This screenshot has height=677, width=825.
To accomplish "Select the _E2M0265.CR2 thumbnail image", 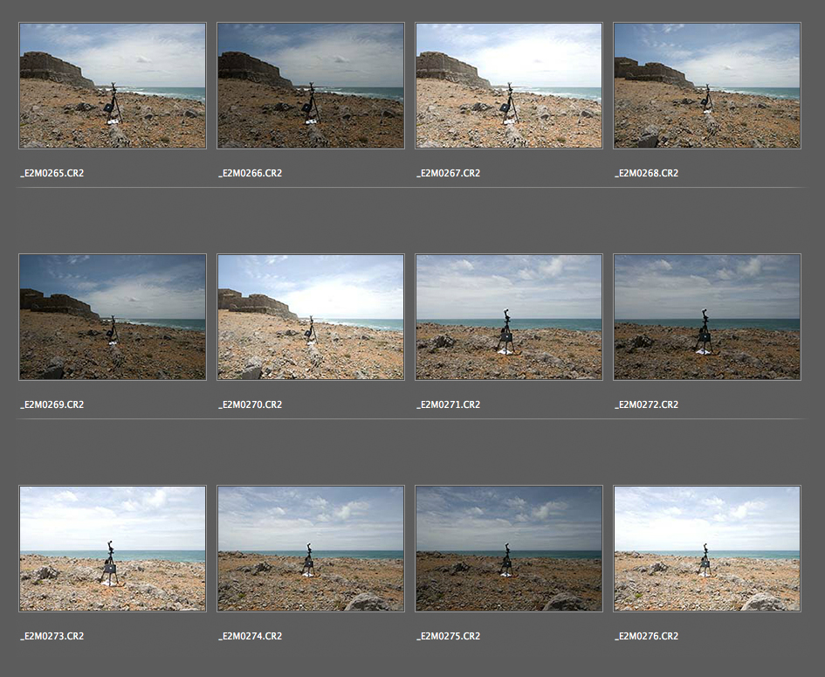I will point(113,86).
